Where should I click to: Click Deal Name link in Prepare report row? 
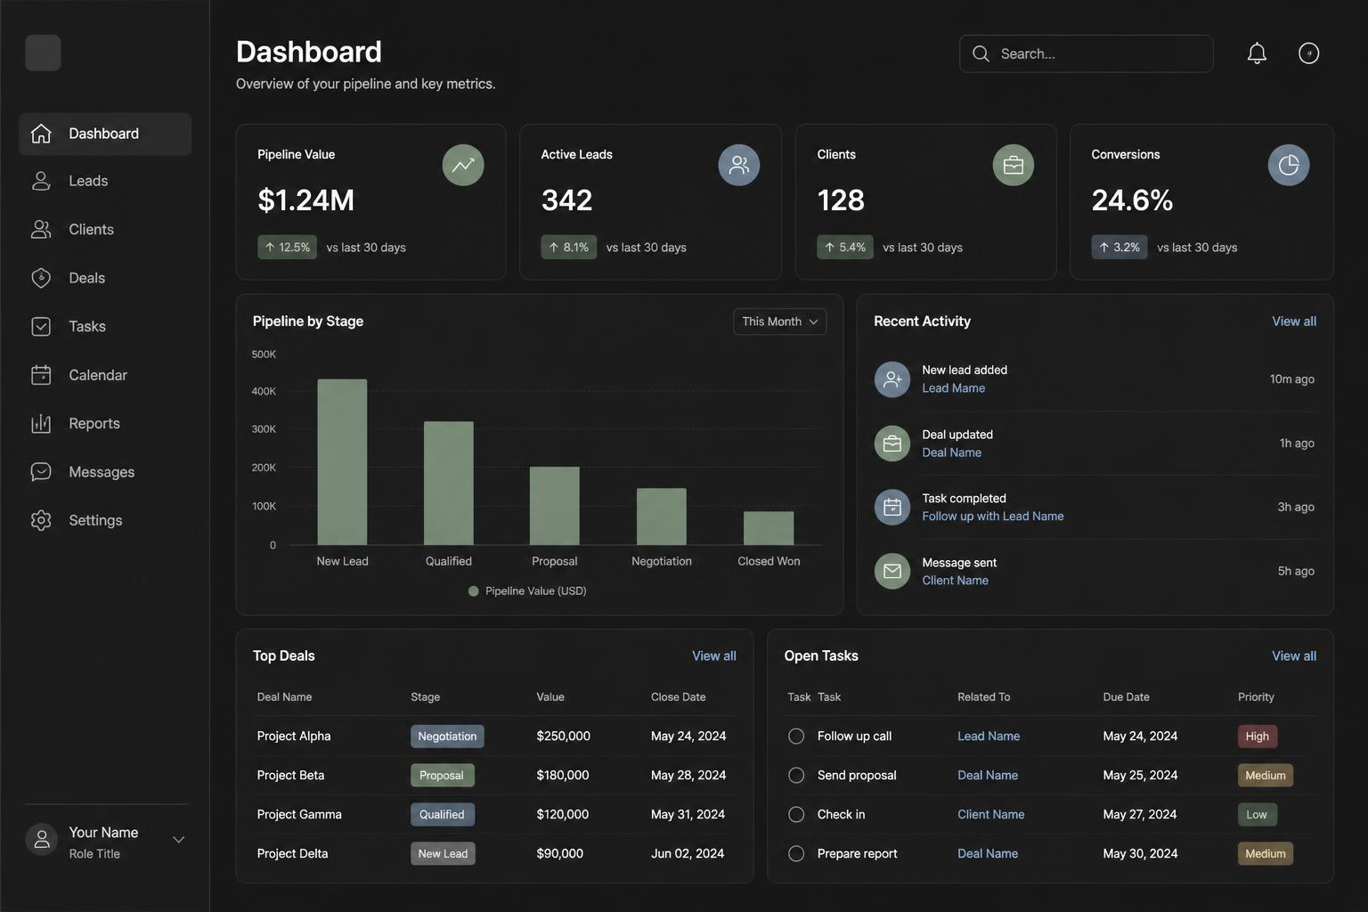click(x=988, y=854)
